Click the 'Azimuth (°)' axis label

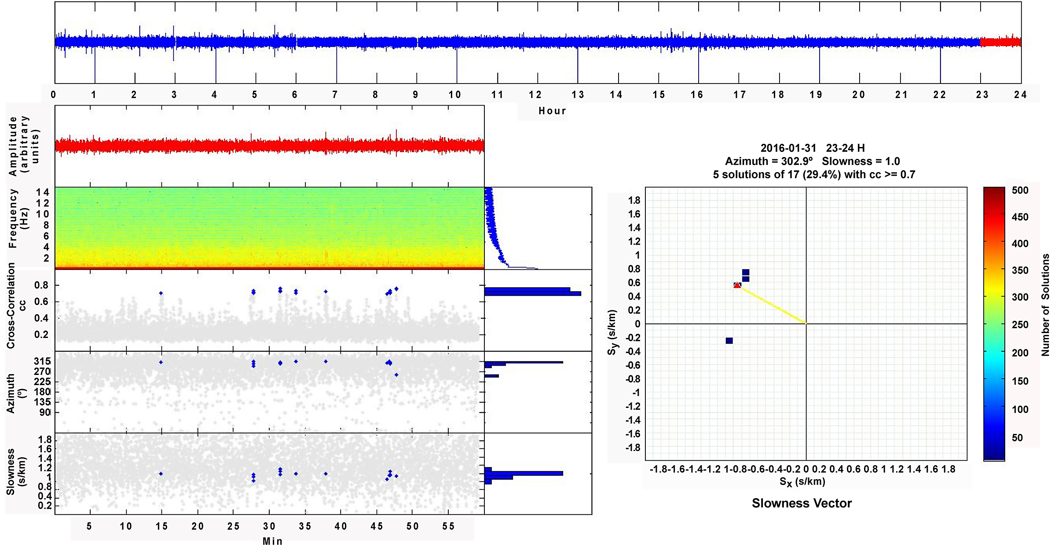click(x=16, y=393)
